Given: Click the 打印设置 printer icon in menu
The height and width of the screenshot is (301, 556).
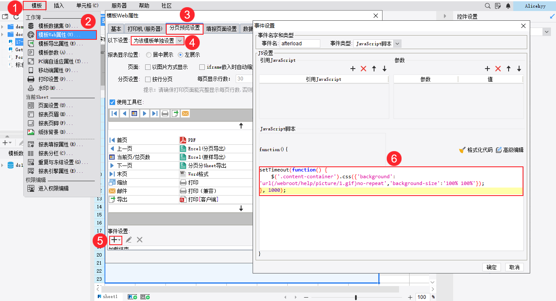Looking at the screenshot, I should pos(31,79).
